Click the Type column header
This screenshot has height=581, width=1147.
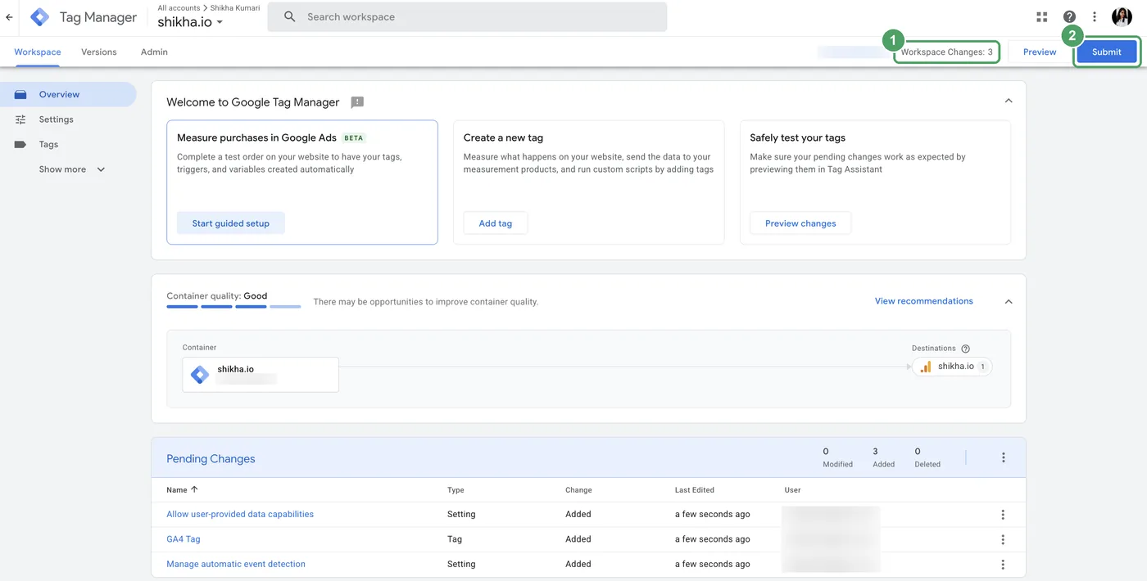(456, 490)
